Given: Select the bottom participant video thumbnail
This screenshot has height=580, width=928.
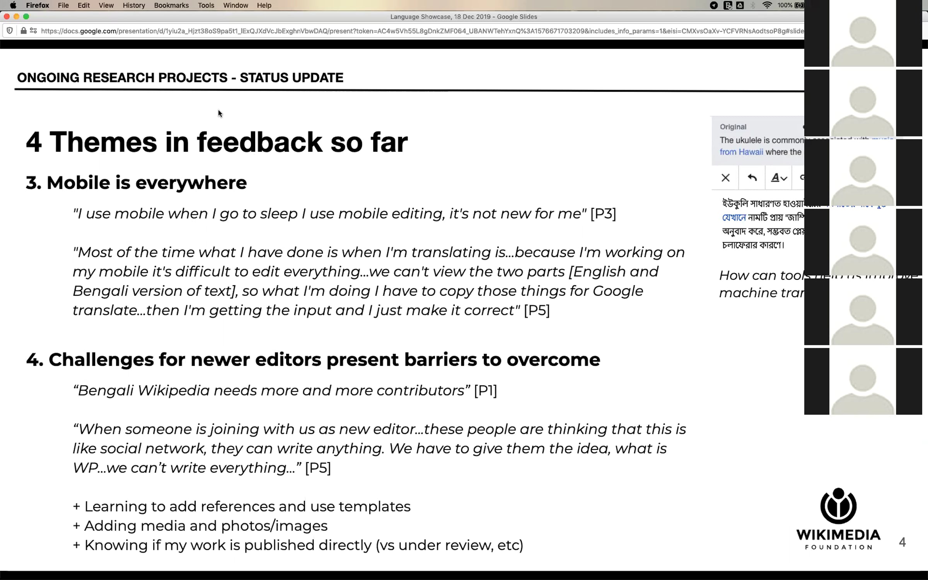Looking at the screenshot, I should (x=863, y=381).
